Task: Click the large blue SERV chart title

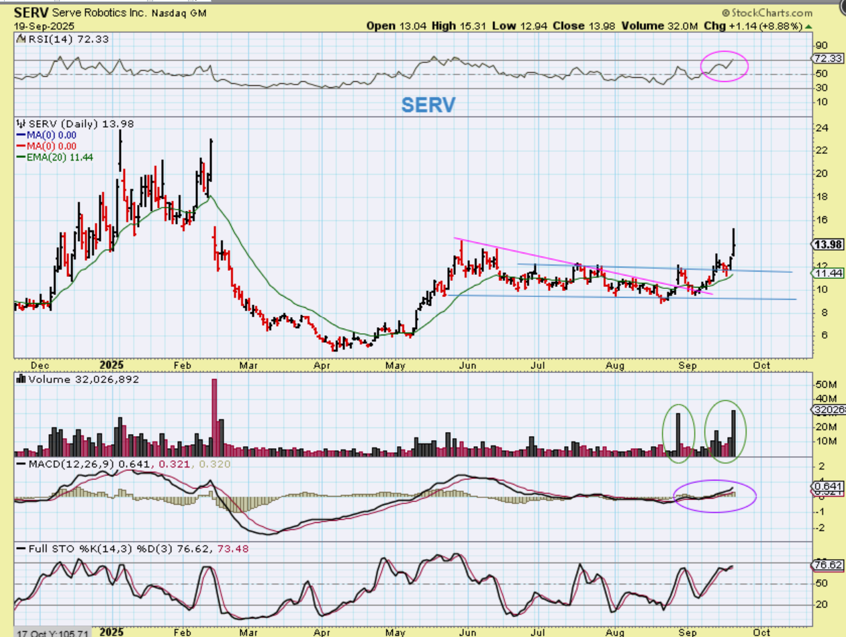Action: (428, 105)
